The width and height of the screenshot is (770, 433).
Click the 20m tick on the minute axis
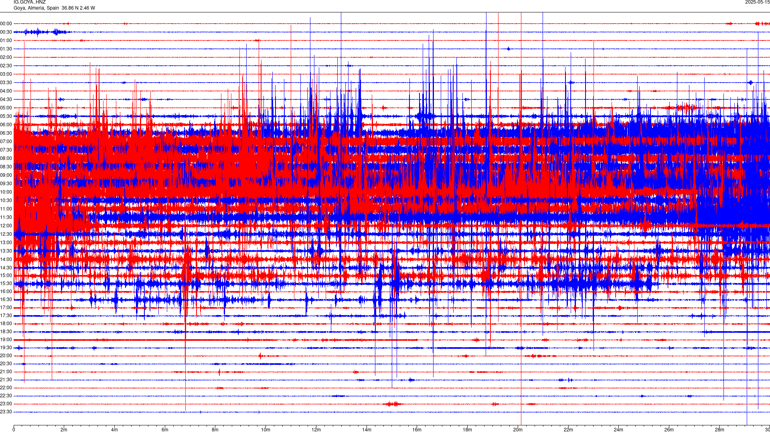pos(518,430)
